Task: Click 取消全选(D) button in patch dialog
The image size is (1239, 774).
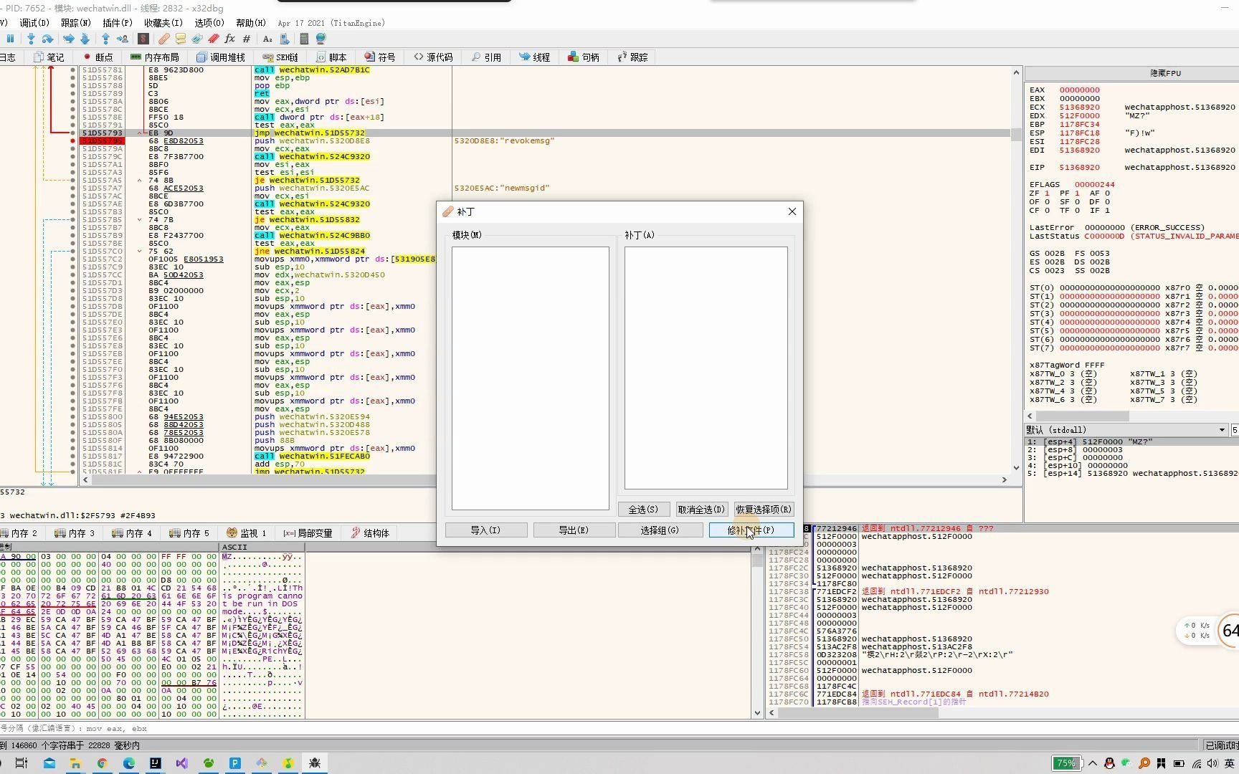Action: click(701, 510)
